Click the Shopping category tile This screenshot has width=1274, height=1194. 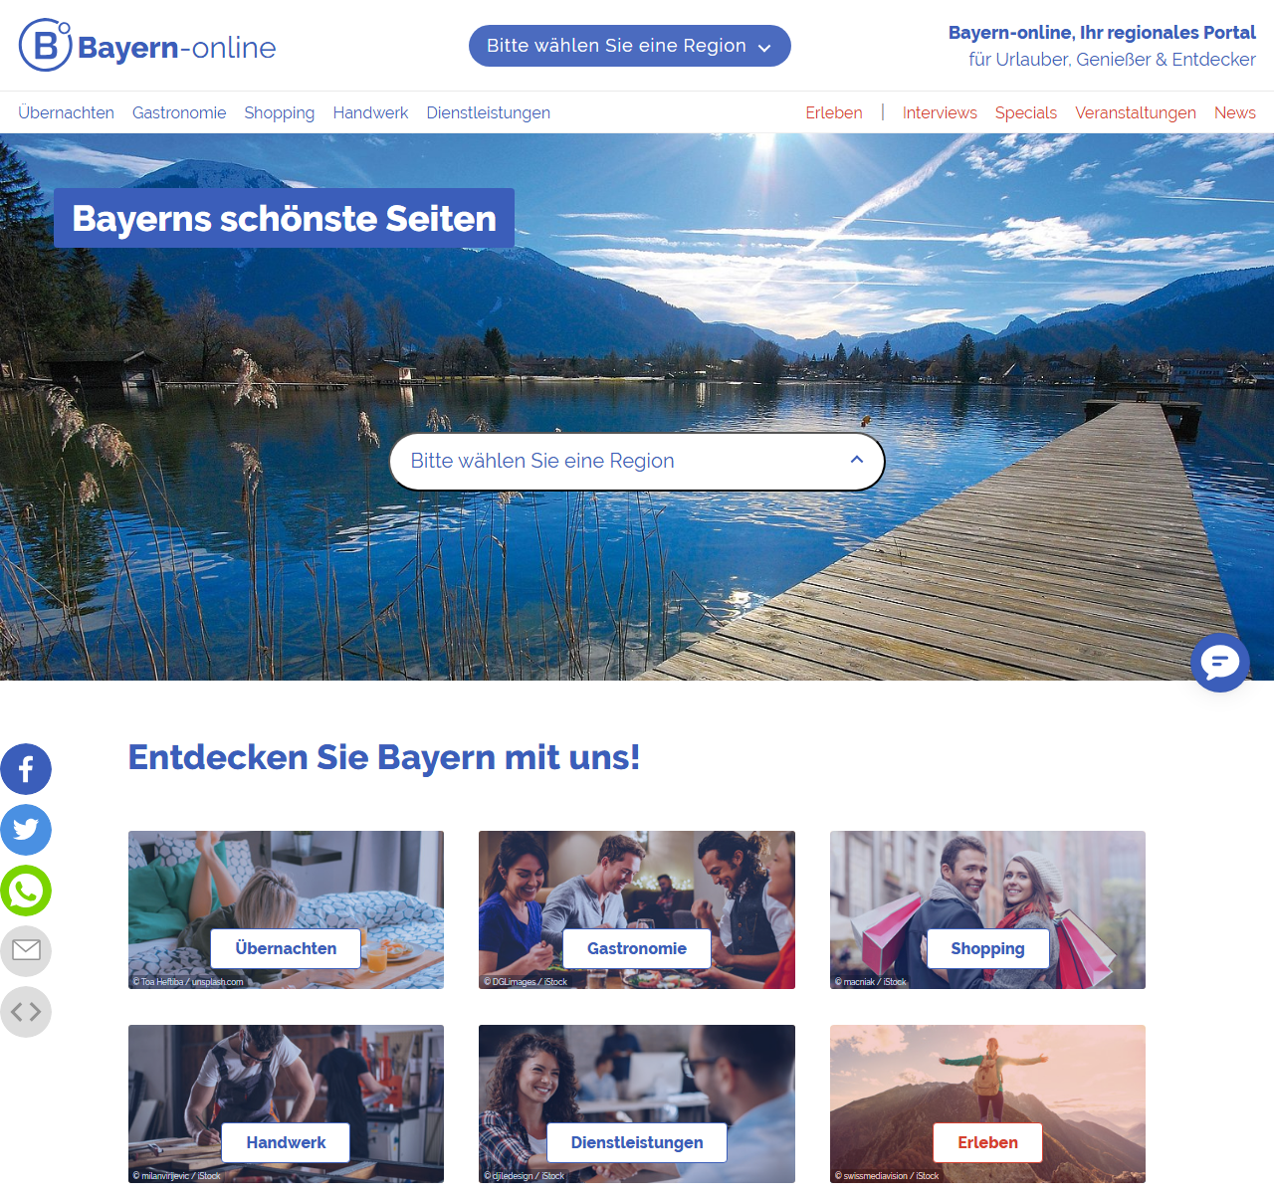pyautogui.click(x=987, y=948)
